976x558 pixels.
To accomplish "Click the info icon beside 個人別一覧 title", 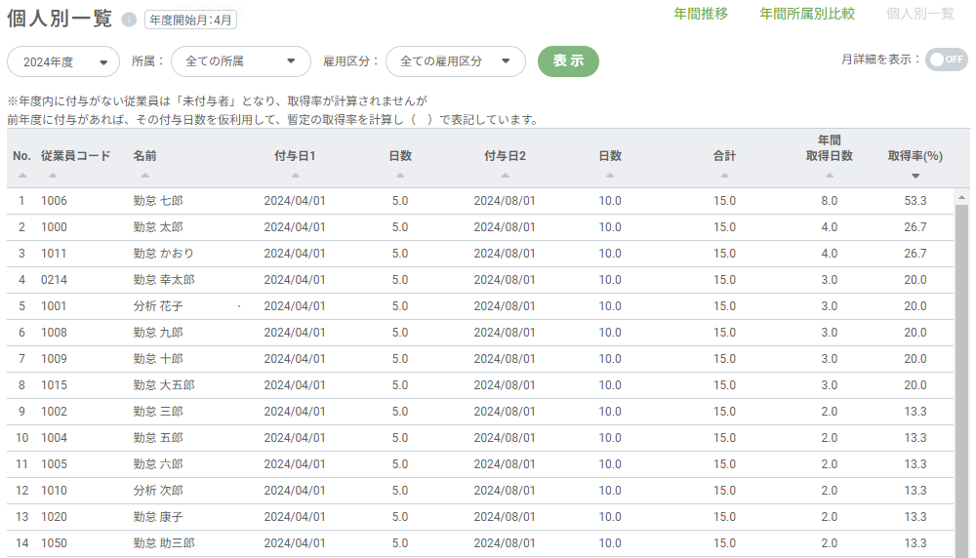I will [x=129, y=20].
